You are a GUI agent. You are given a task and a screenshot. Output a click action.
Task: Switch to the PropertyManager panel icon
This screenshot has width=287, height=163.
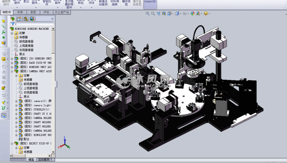point(19,19)
